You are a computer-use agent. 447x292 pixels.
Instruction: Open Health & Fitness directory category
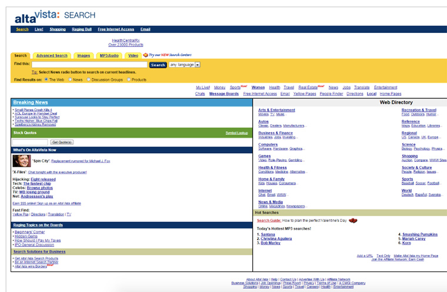272,168
